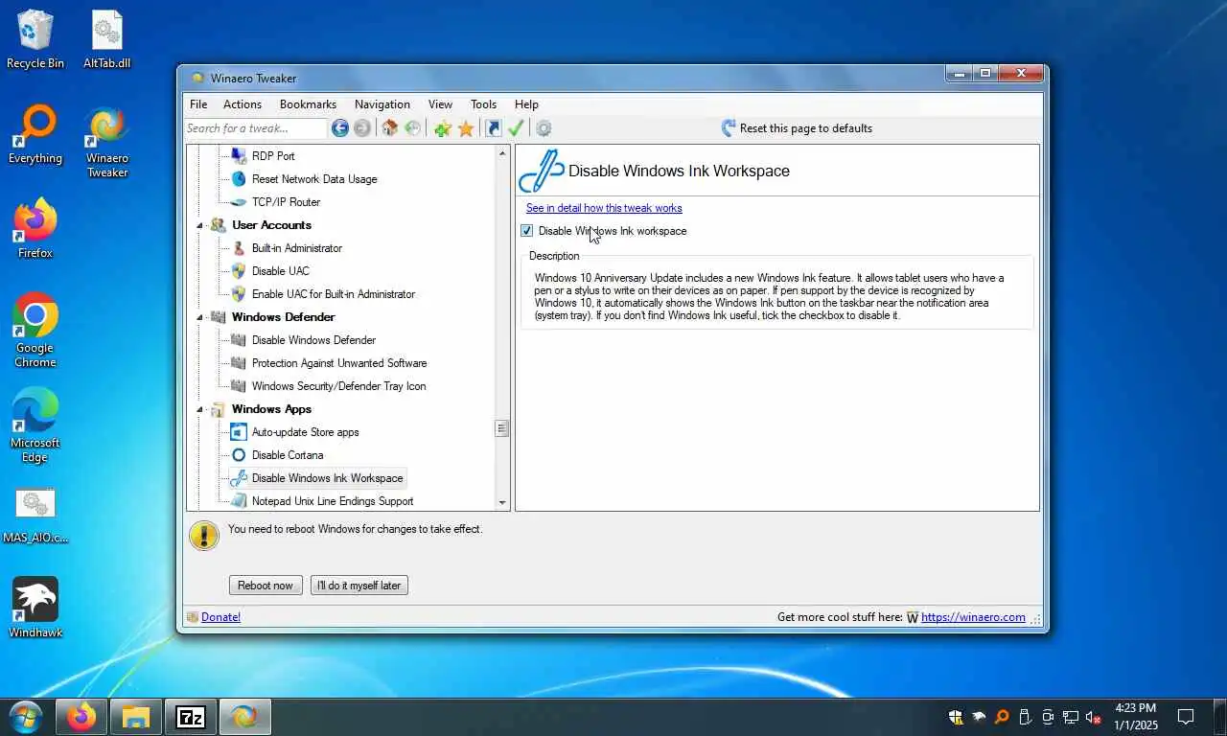Click the muted volume tray icon
This screenshot has height=736, width=1227.
click(1094, 717)
